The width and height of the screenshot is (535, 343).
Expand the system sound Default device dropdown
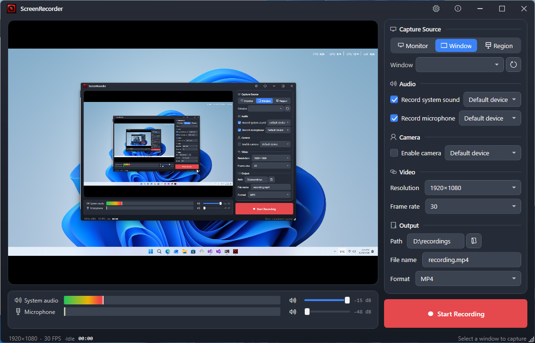[492, 100]
